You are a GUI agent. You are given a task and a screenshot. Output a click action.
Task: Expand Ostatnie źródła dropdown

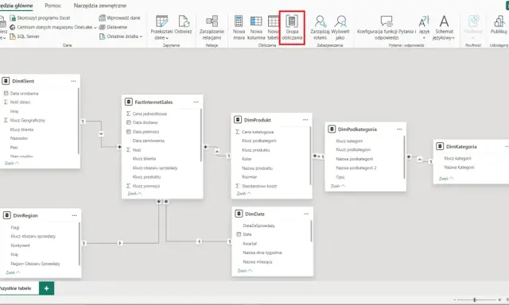[x=121, y=37]
